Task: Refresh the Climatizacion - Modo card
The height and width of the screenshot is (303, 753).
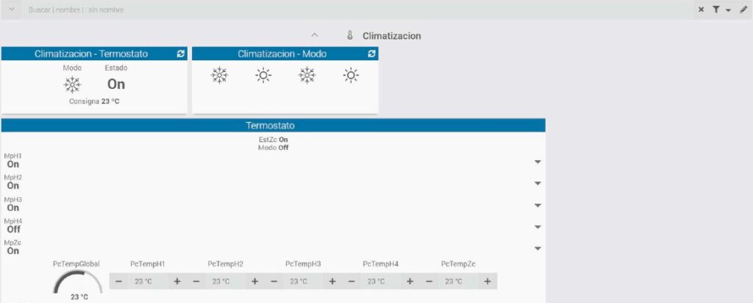Action: 371,54
